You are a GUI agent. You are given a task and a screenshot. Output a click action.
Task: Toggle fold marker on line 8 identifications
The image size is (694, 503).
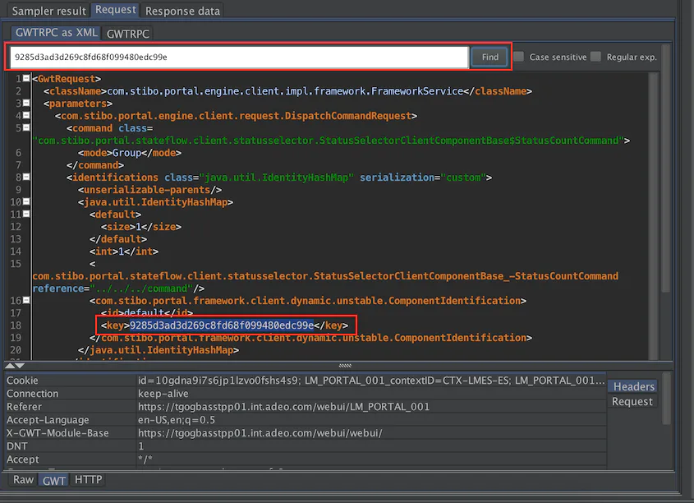tap(26, 177)
